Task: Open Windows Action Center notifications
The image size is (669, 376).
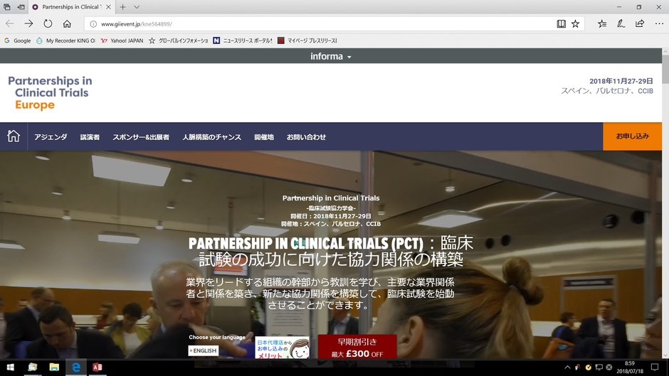Action: [655, 367]
